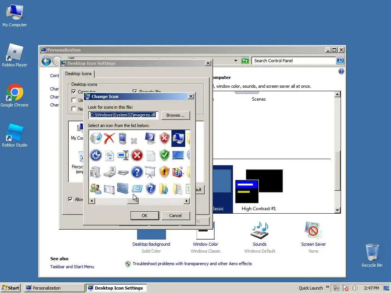Click the green refresh button in address bar

(x=245, y=61)
